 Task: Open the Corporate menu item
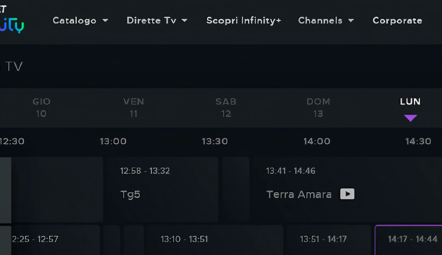[x=397, y=20]
